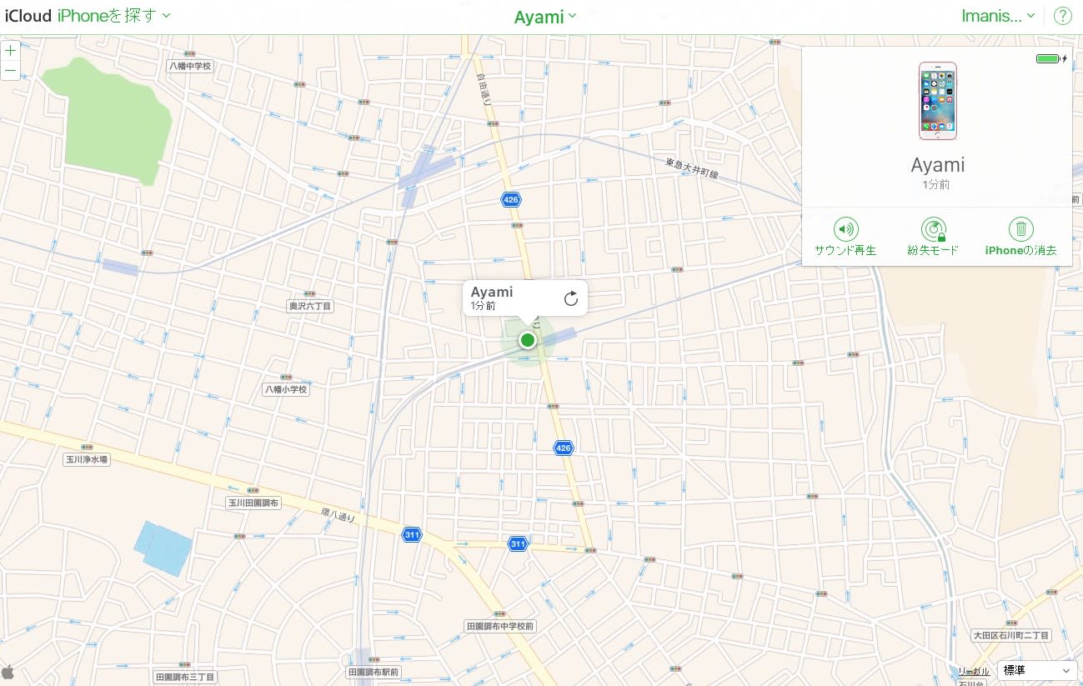Click the right route 311 shield

[518, 543]
